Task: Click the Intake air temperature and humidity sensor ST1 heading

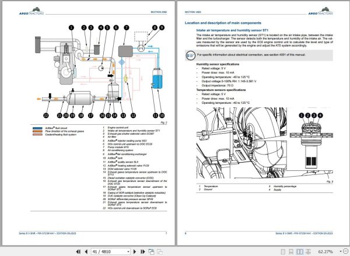Action: pyautogui.click(x=232, y=30)
